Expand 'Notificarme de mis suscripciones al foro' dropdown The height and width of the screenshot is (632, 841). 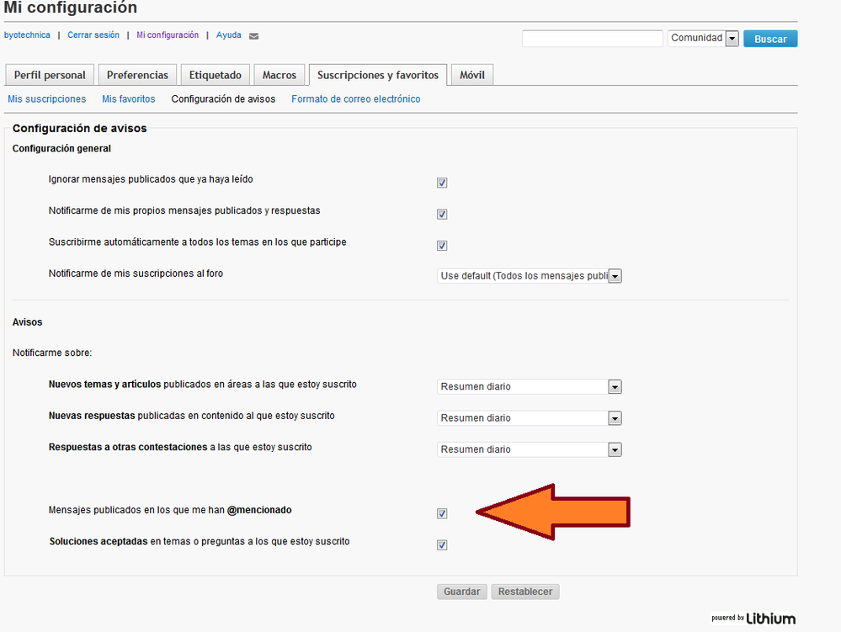tap(530, 276)
